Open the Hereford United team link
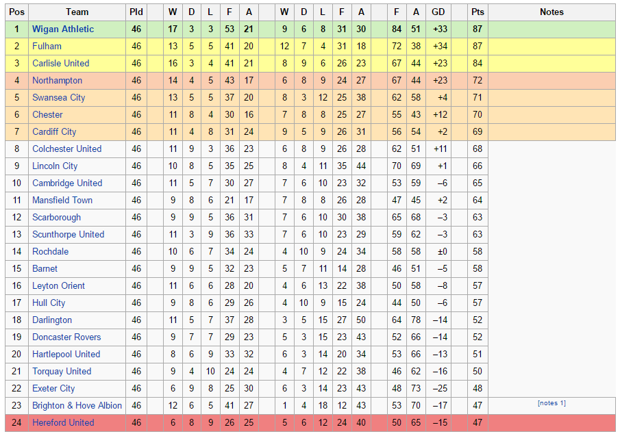This screenshot has height=436, width=620. pos(63,422)
